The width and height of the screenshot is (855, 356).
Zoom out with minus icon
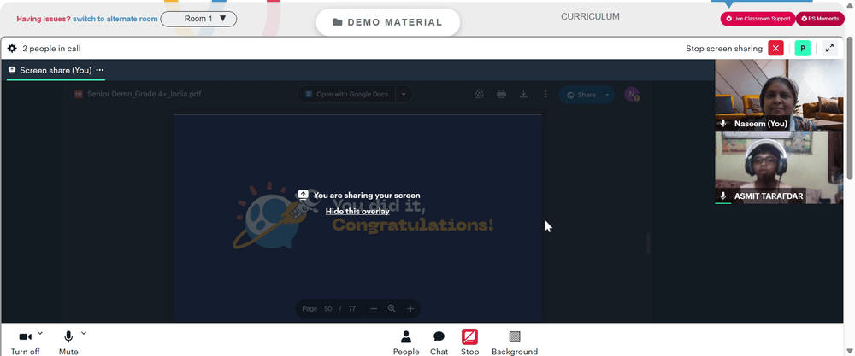point(374,309)
